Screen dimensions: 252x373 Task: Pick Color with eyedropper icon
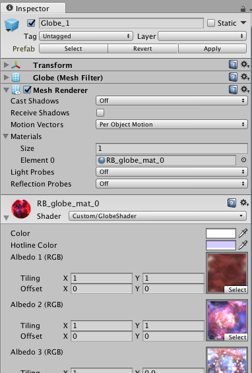click(x=243, y=233)
